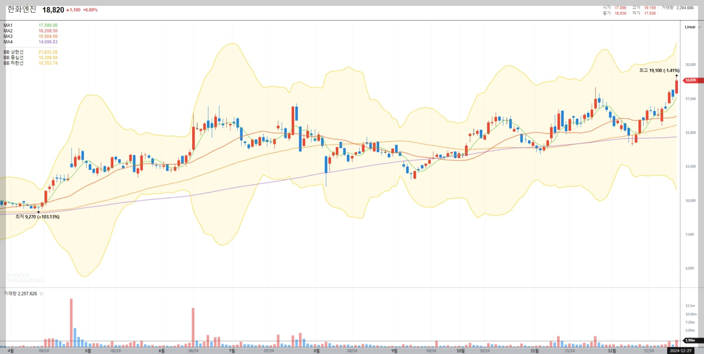Click the latest red candlestick under 최고 marker
The width and height of the screenshot is (704, 354).
coord(676,86)
